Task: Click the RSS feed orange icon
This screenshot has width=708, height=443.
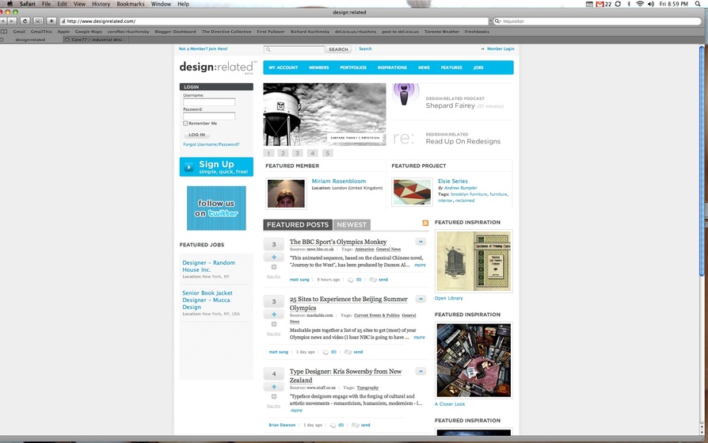Action: (425, 223)
